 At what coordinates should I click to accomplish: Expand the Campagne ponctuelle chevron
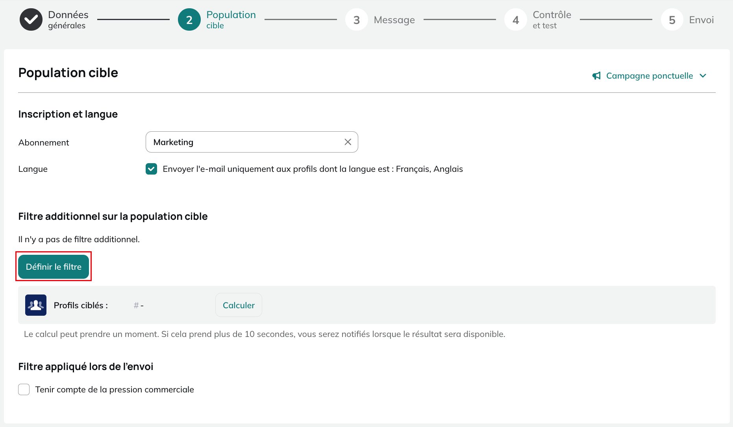click(703, 75)
